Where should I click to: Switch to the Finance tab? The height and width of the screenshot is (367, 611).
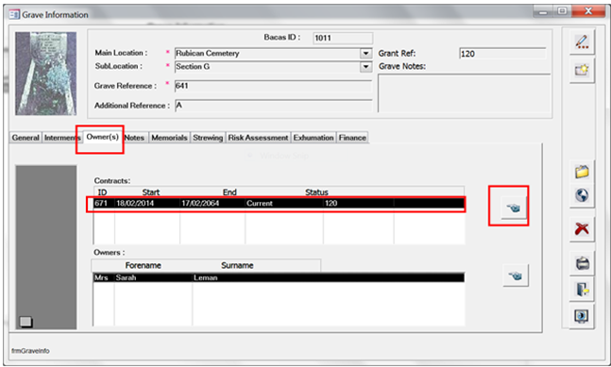(x=352, y=138)
